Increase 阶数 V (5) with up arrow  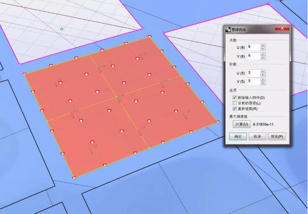[x=263, y=80]
